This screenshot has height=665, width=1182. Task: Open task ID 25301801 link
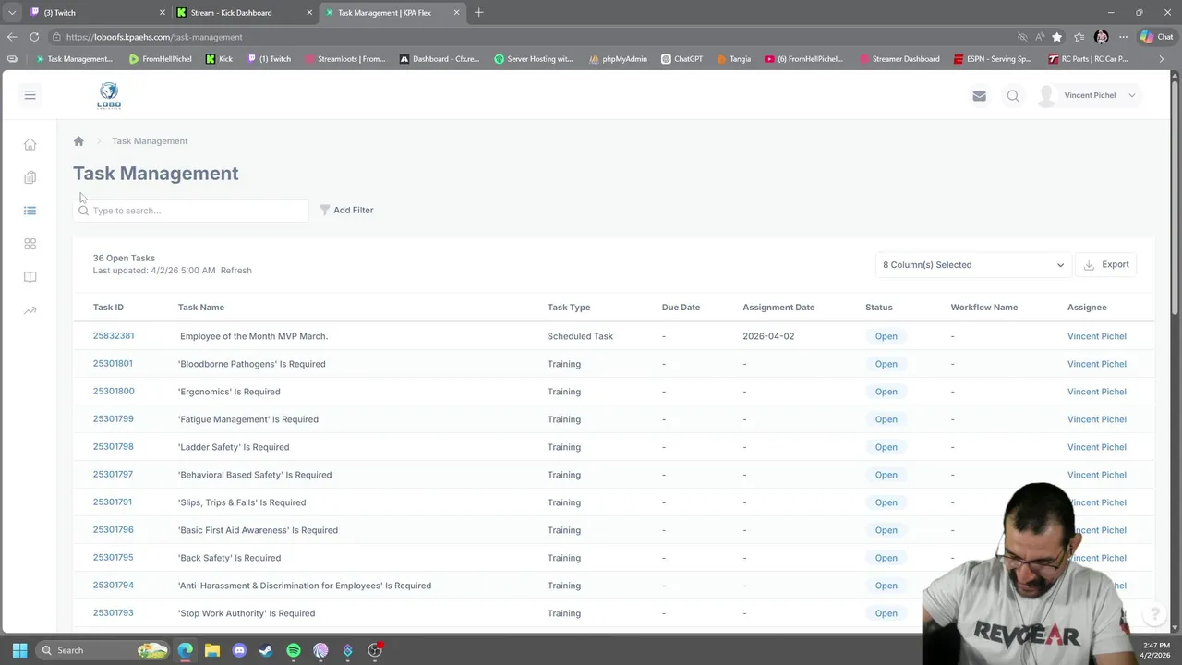click(x=113, y=363)
